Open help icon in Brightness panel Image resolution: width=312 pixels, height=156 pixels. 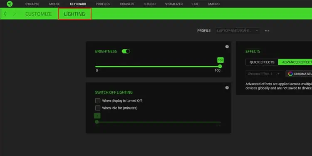(227, 47)
